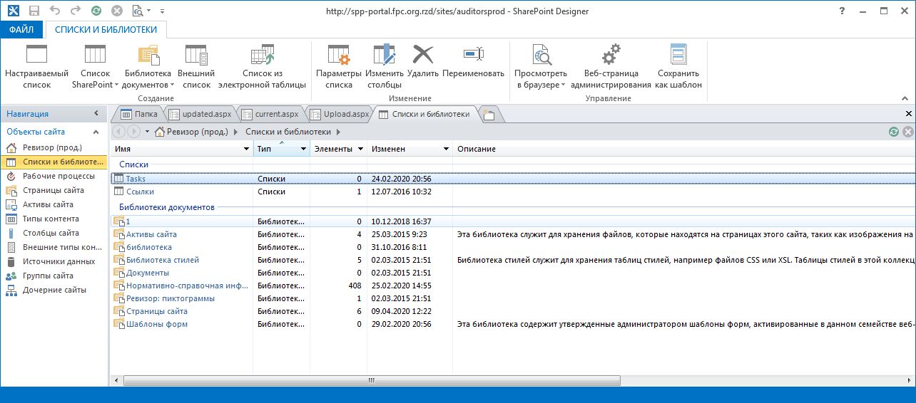Click the Redo arrow in the quick access toolbar
This screenshot has height=403, width=916.
click(76, 11)
